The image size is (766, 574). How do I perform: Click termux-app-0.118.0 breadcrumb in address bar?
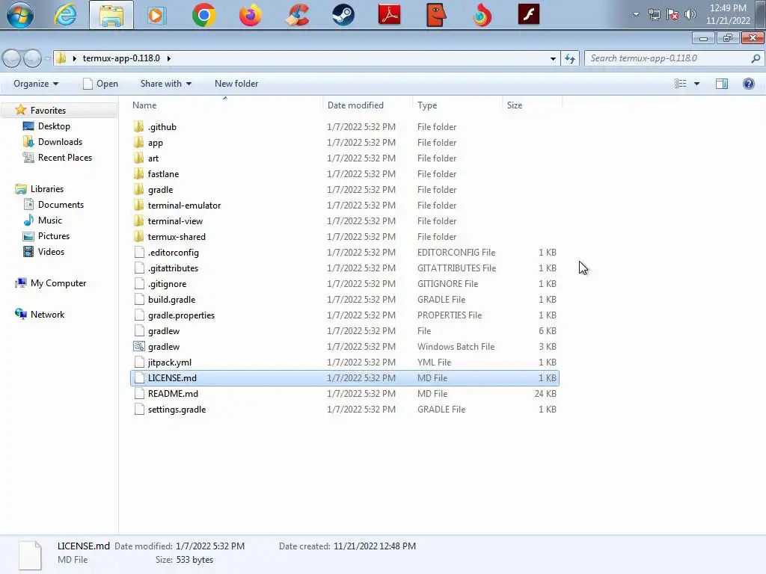(121, 58)
